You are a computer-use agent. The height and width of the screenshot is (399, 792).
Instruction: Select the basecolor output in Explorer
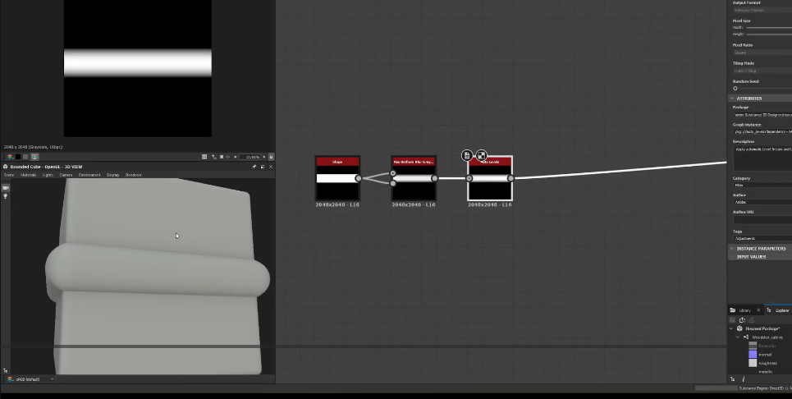coord(767,346)
